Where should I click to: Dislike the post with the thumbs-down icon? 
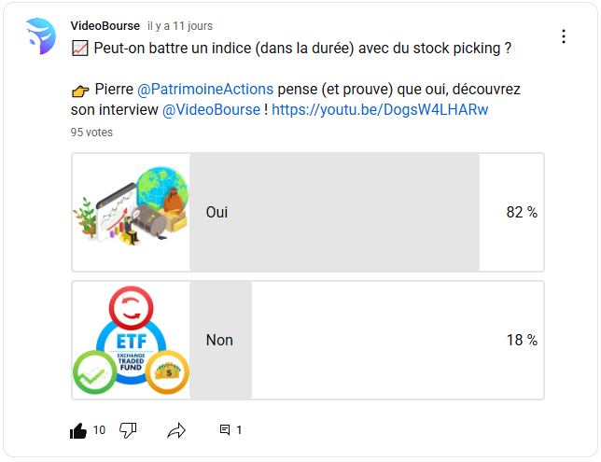[129, 430]
